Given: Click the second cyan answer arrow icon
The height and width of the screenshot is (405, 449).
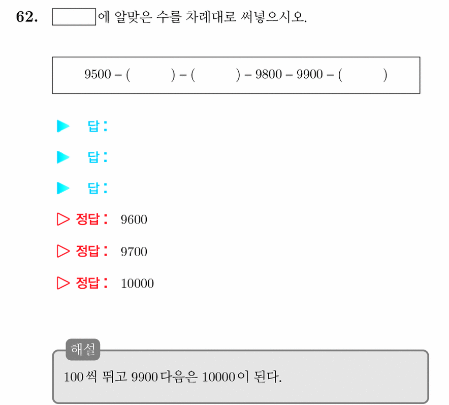Looking at the screenshot, I should 63,157.
